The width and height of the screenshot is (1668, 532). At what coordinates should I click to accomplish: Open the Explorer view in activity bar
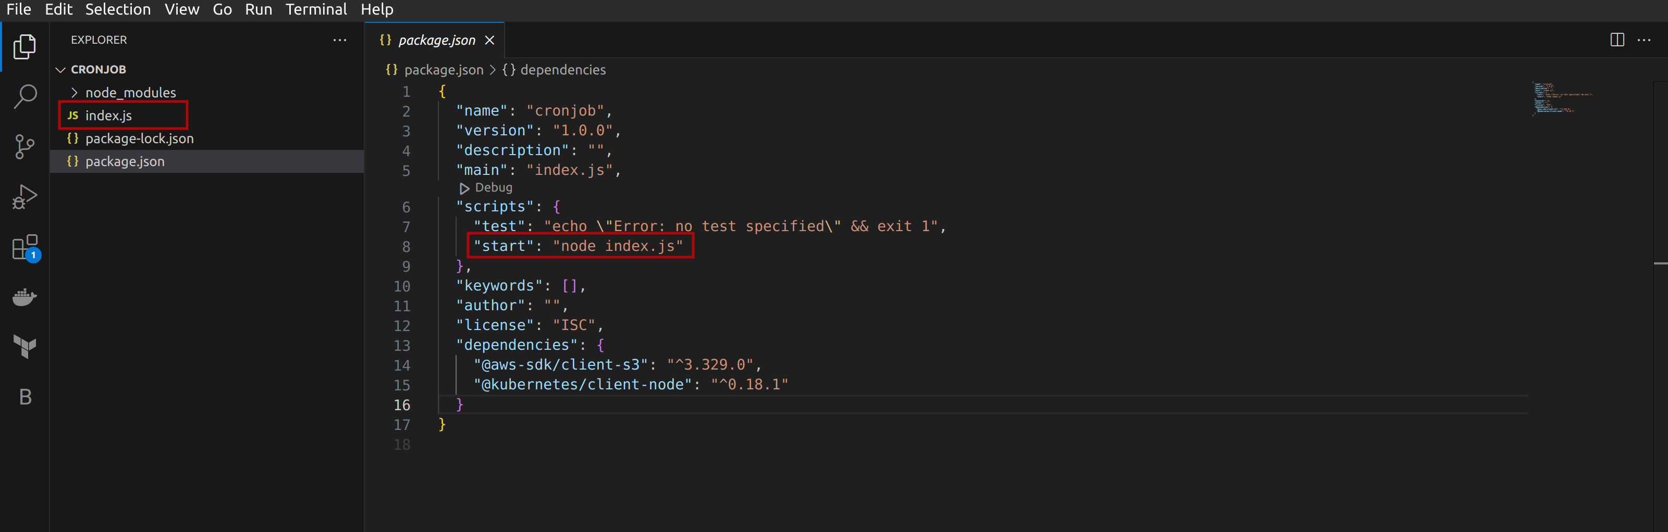click(24, 46)
